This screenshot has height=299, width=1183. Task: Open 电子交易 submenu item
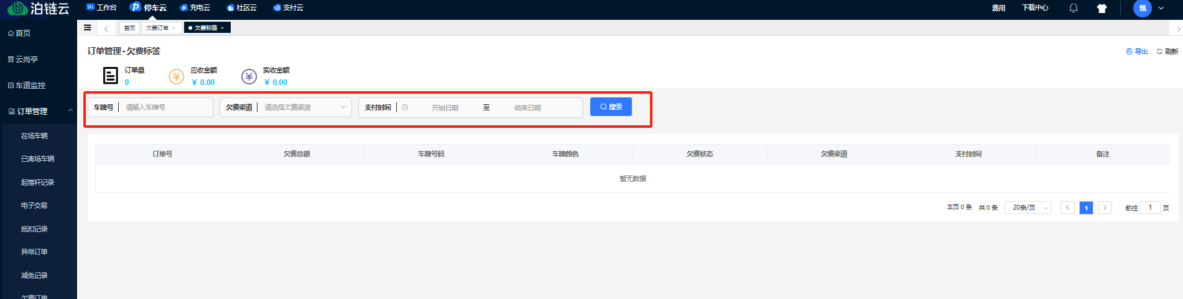[34, 205]
